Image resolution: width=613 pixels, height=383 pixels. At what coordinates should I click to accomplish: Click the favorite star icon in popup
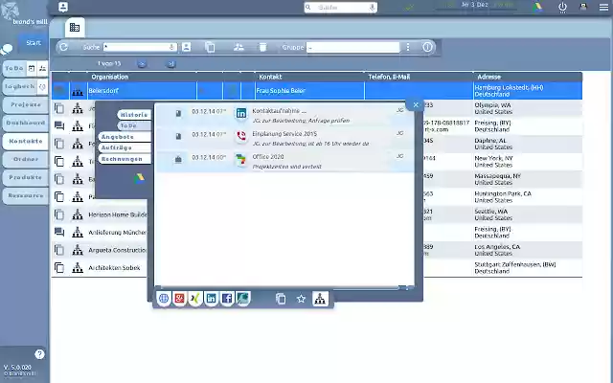[x=301, y=299]
